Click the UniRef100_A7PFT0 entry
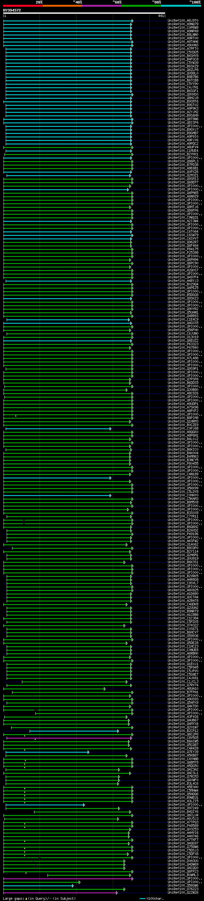This screenshot has width=204, height=901. 183,49
